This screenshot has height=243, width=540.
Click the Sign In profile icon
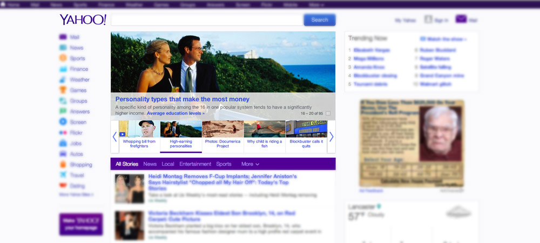(x=428, y=19)
